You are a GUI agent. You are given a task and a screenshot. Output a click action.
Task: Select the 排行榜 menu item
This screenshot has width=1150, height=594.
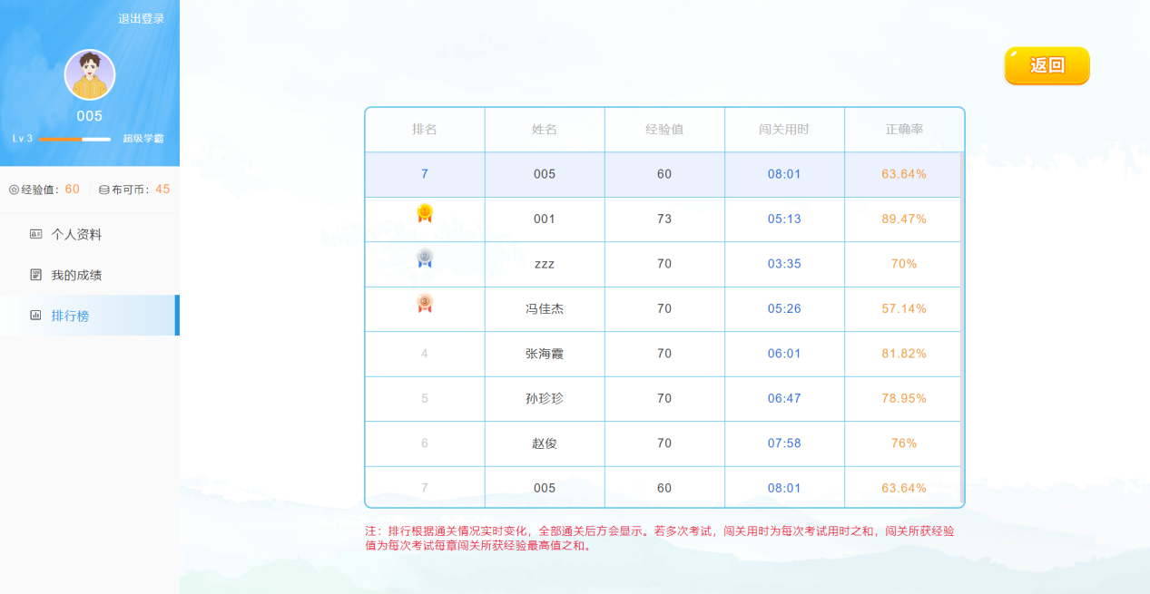coord(70,316)
